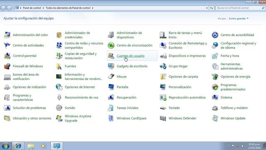Show hidden icons arrow in system tray
Viewport: 266px width, 150px height.
(228, 146)
